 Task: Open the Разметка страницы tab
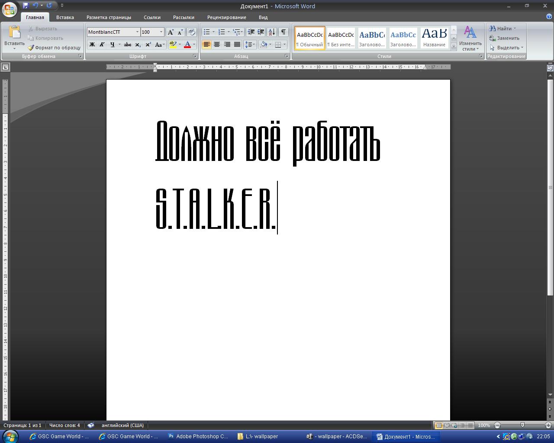pos(109,17)
